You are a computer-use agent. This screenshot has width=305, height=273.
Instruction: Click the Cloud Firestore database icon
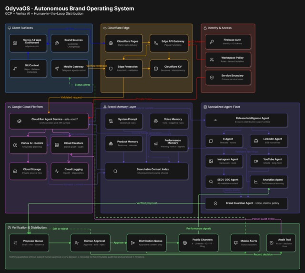tap(57, 145)
